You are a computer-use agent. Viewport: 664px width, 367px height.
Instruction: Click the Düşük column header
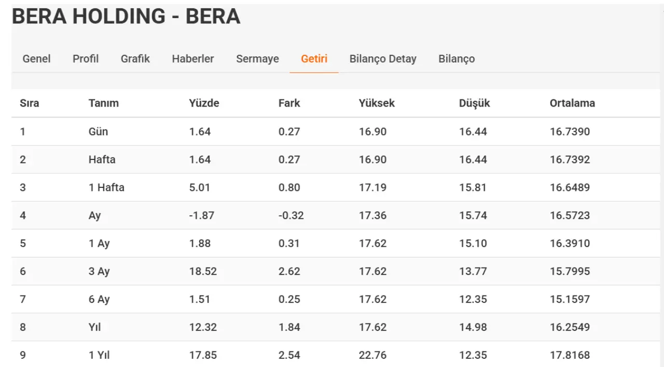click(475, 103)
